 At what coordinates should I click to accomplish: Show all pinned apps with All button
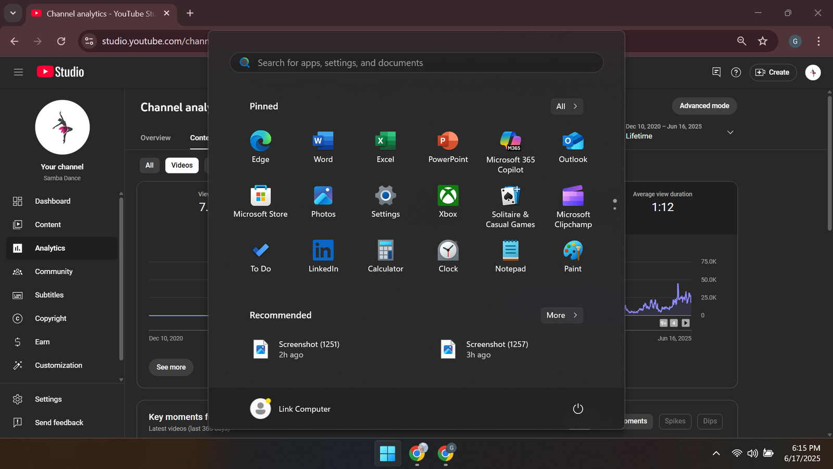point(567,106)
